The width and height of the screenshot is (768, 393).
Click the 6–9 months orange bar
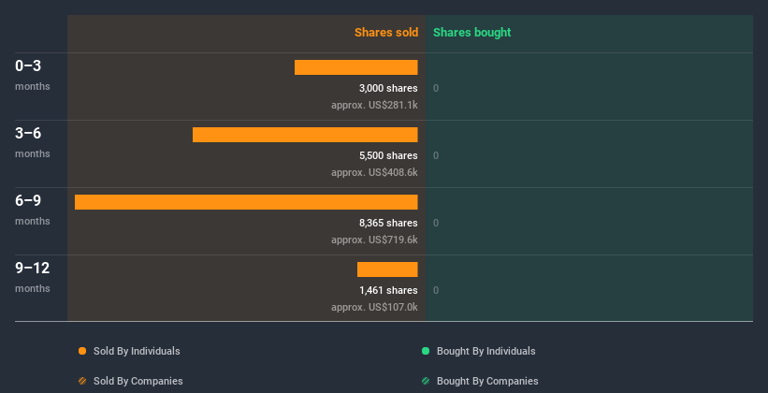click(246, 202)
